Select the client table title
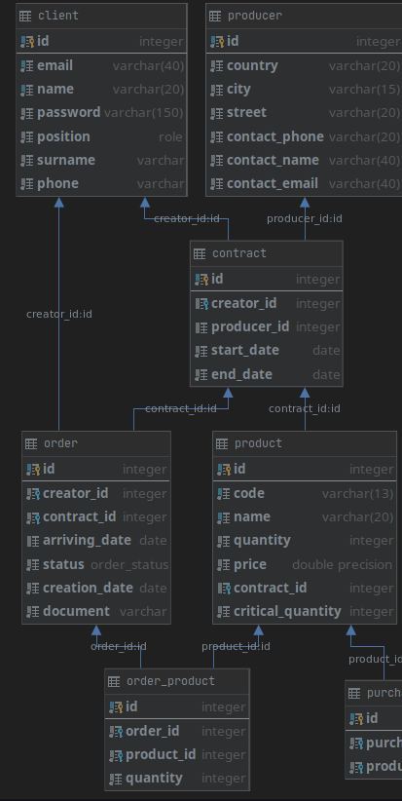Screen dimensions: 402x801 pyautogui.click(x=58, y=16)
